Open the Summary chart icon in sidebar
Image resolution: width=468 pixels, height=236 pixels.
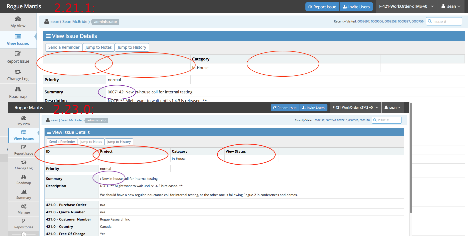coord(24,192)
